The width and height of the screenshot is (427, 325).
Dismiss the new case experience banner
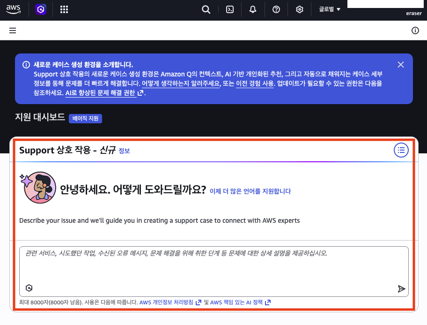(401, 65)
